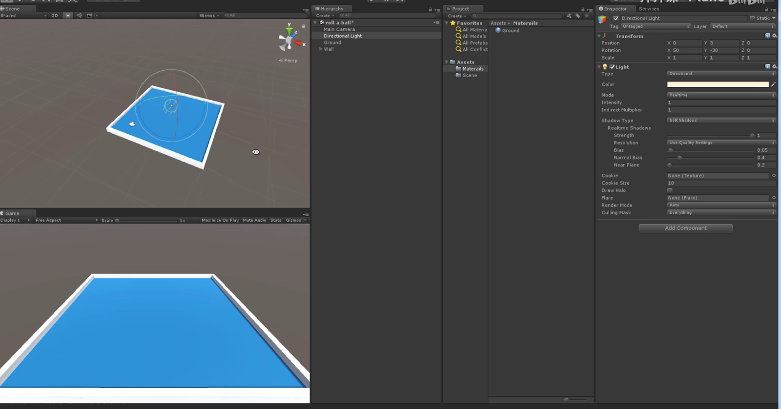Open the Transform component help icon
The width and height of the screenshot is (781, 409).
click(x=767, y=36)
